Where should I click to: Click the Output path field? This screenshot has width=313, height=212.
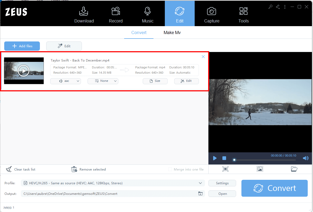[113, 194]
